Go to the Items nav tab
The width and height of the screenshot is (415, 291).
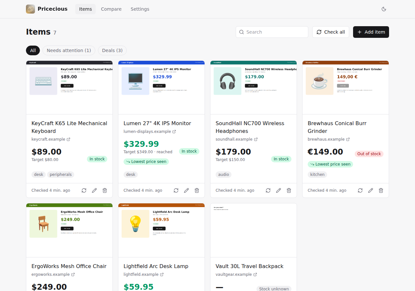85,9
